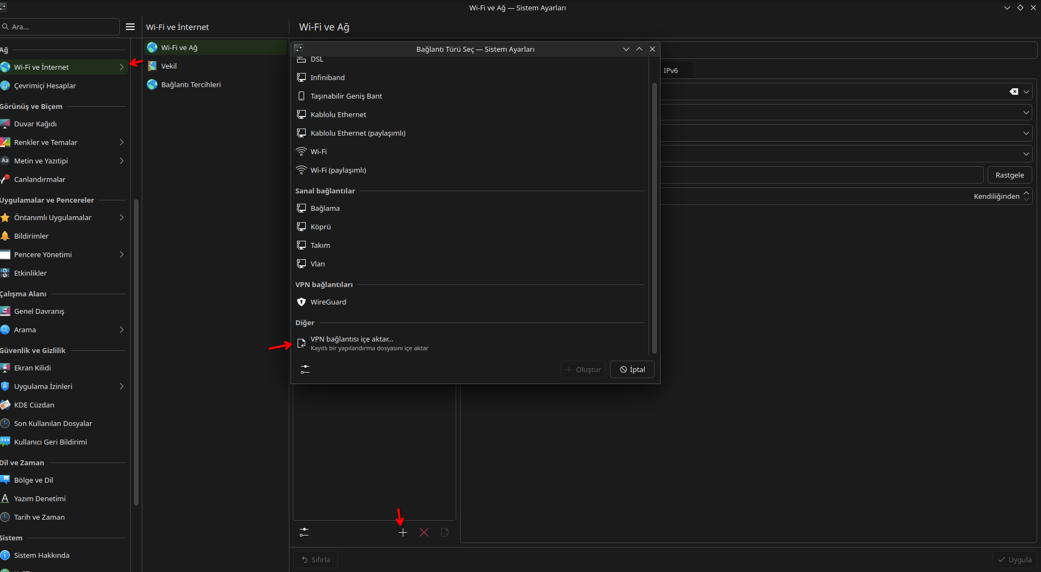The image size is (1041, 572).
Task: Click the Wi-Fi ve İnternet globe icon
Action: tap(5, 67)
